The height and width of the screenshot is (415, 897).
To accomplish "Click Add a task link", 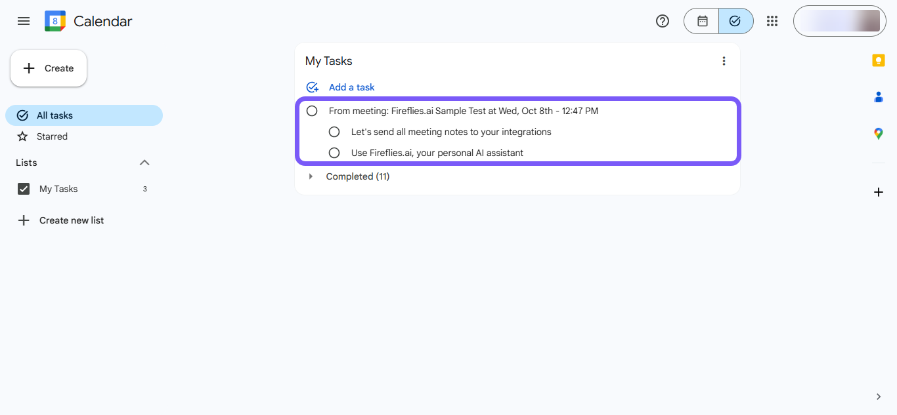I will point(351,87).
